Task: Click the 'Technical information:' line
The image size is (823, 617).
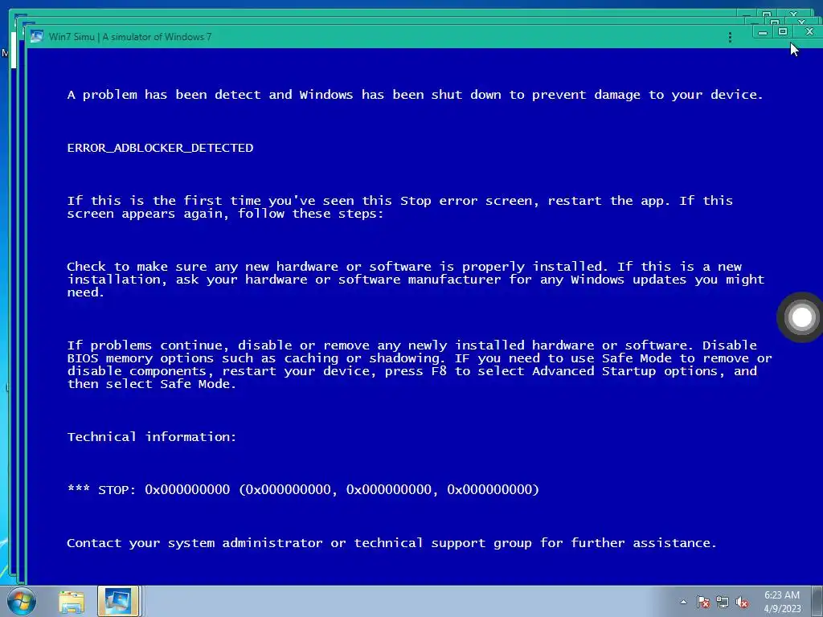Action: pyautogui.click(x=152, y=437)
